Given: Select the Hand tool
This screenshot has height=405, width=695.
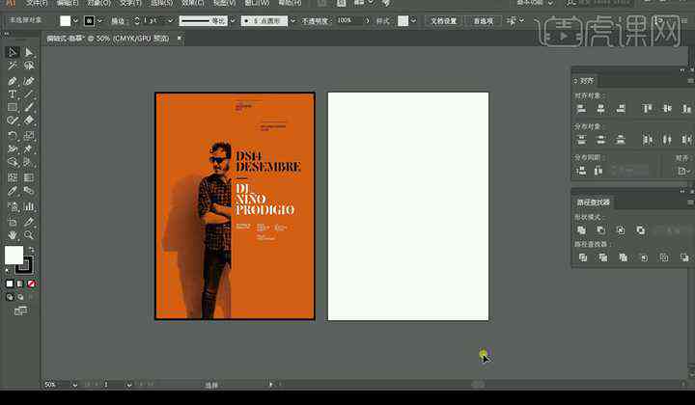Looking at the screenshot, I should pos(13,234).
